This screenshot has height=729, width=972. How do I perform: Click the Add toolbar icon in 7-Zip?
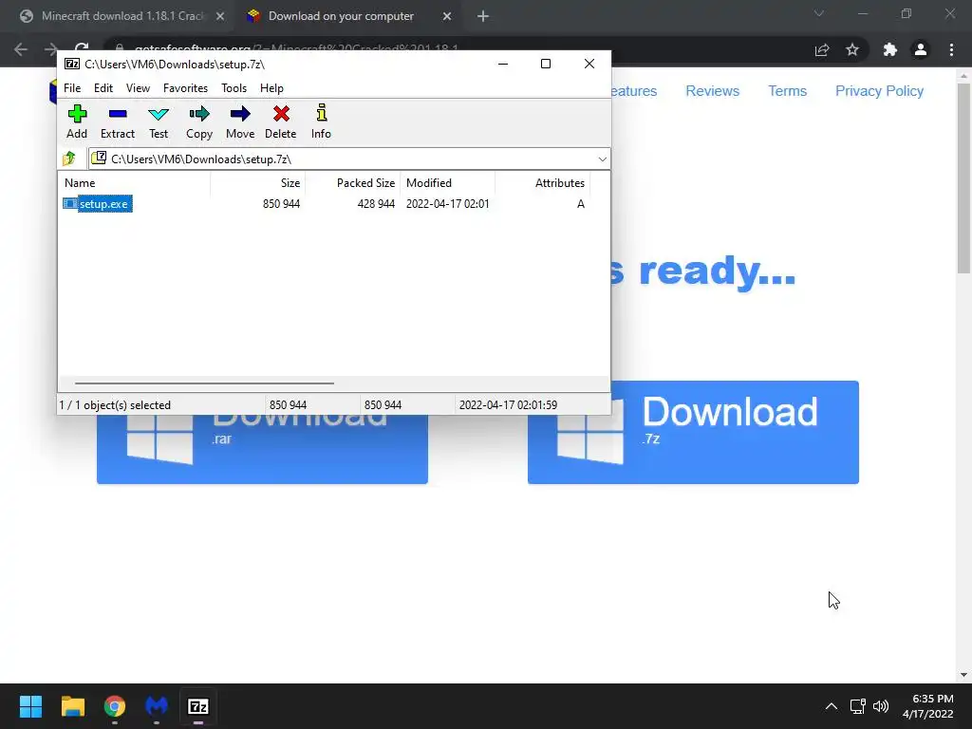pos(77,121)
